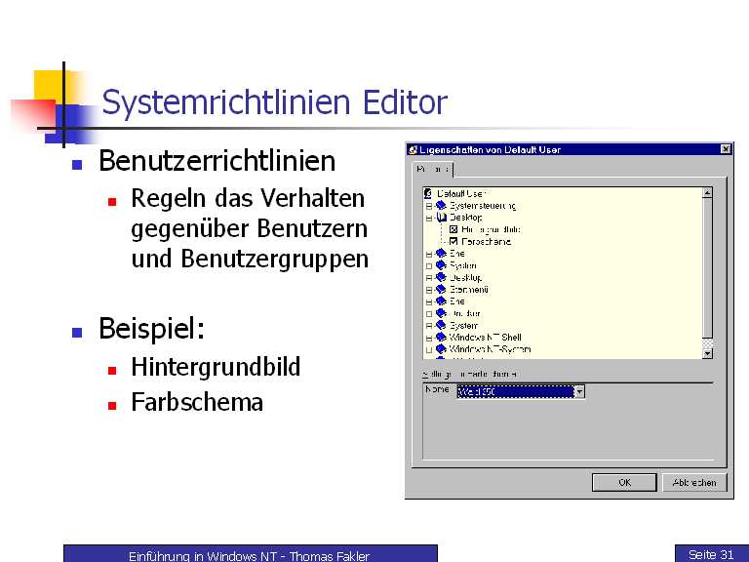The width and height of the screenshot is (749, 562).
Task: Click the Windows NT Shell book icon
Action: tap(441, 338)
